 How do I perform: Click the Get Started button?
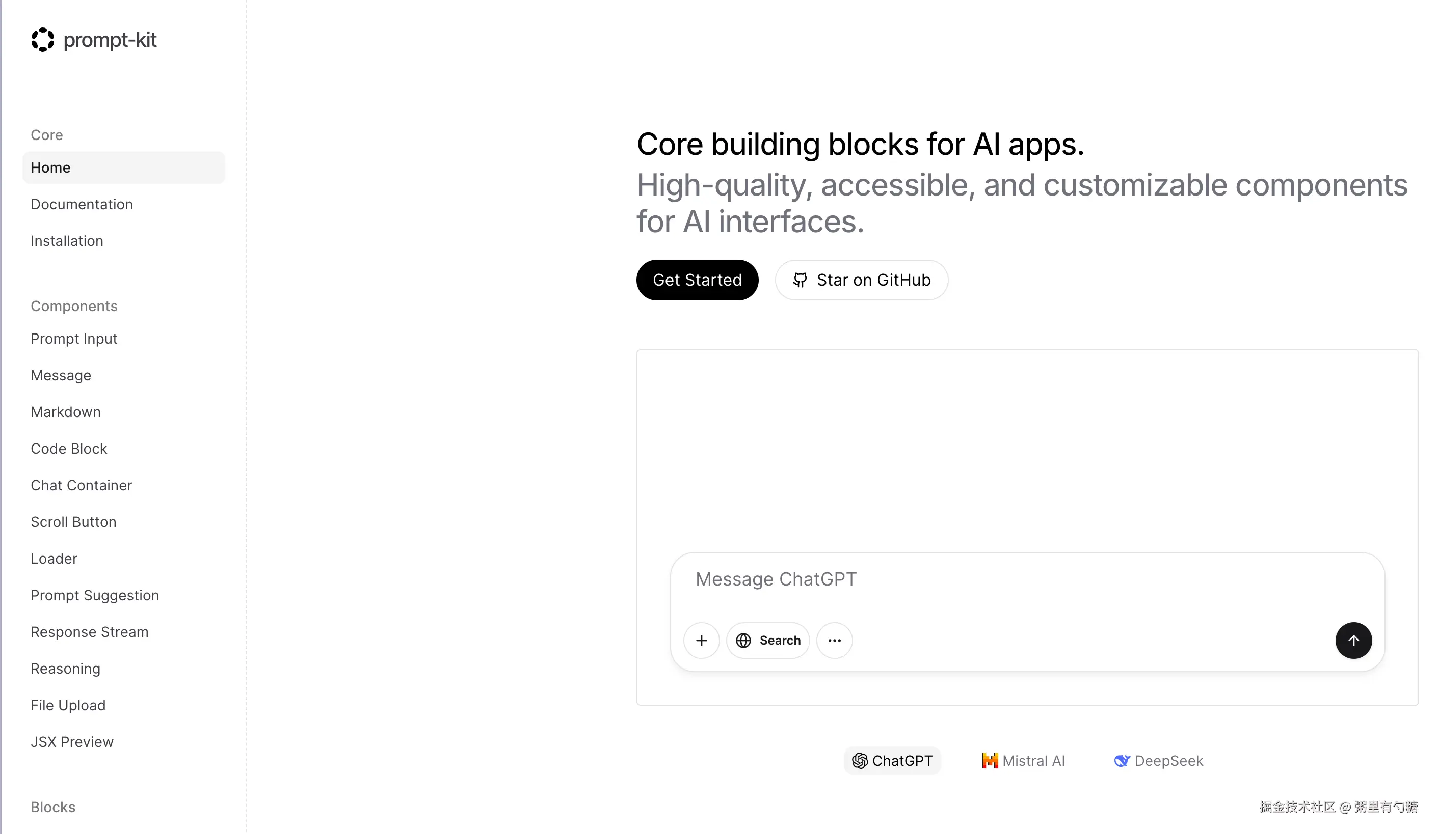(697, 280)
